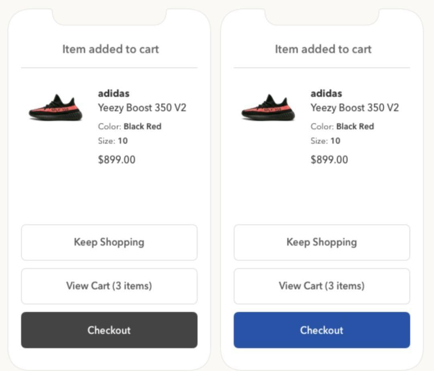
Task: Tap Keep Shopping on the right phone
Action: (321, 243)
